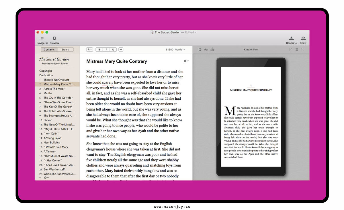Switch to the Styles tab
Image resolution: width=344 pixels, height=210 pixels.
65,49
